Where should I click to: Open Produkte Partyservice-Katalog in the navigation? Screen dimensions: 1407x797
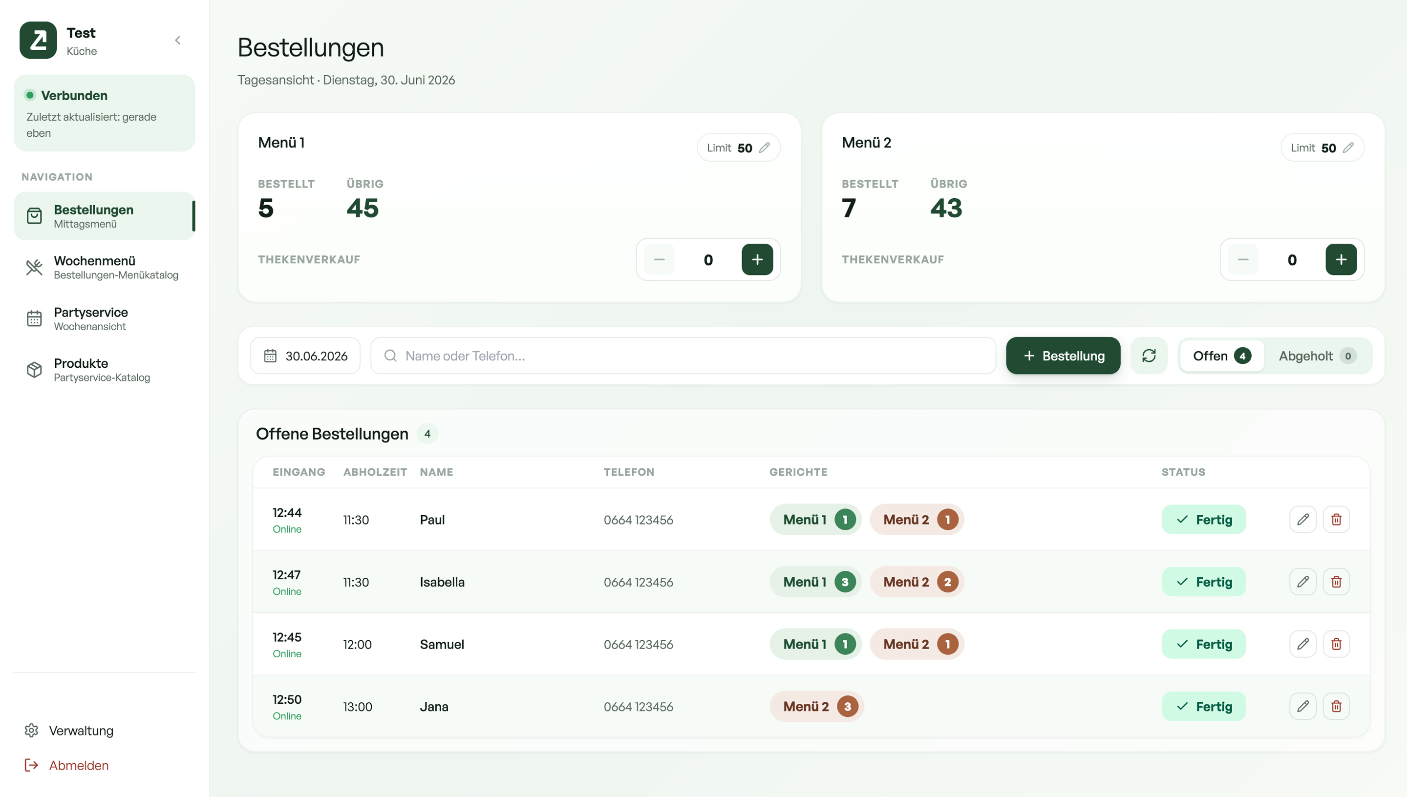104,370
